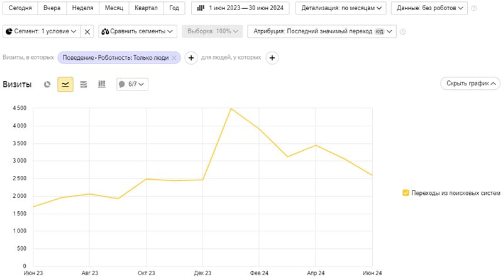Open the 6/7 annotations dropdown
The image size is (503, 279).
click(x=132, y=84)
